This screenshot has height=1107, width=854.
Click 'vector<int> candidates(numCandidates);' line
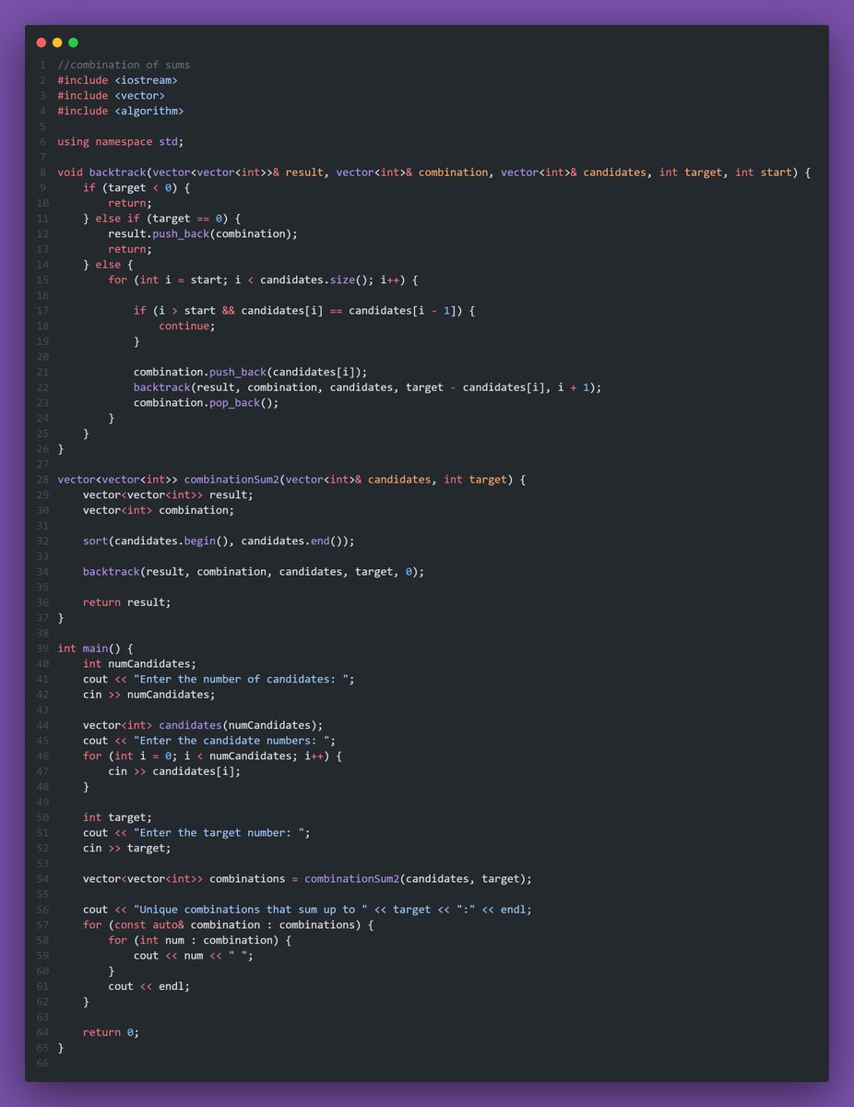[x=203, y=725]
